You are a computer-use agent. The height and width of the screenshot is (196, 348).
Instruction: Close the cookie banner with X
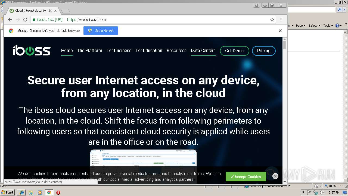coord(275,176)
